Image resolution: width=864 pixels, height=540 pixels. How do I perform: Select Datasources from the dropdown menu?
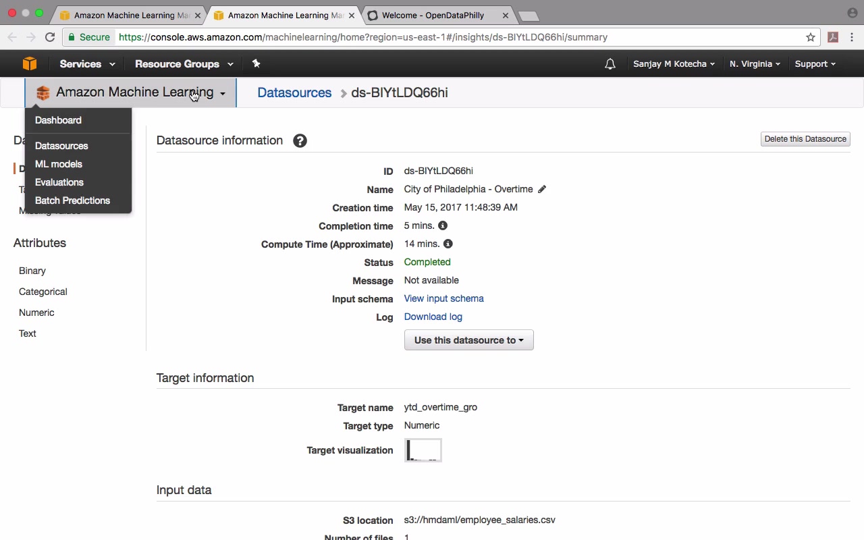click(61, 146)
